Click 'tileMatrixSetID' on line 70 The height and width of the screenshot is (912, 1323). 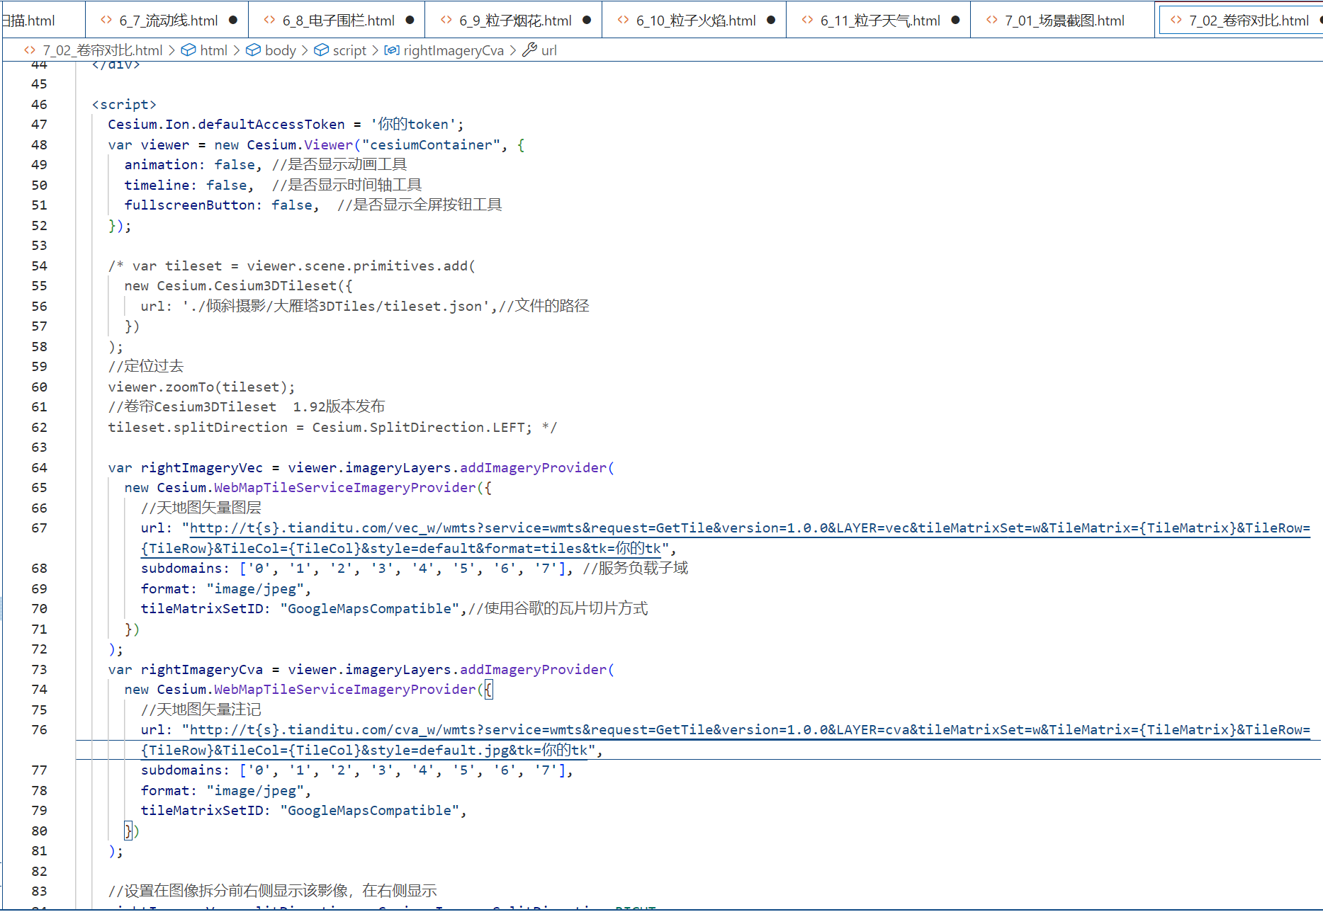point(202,609)
